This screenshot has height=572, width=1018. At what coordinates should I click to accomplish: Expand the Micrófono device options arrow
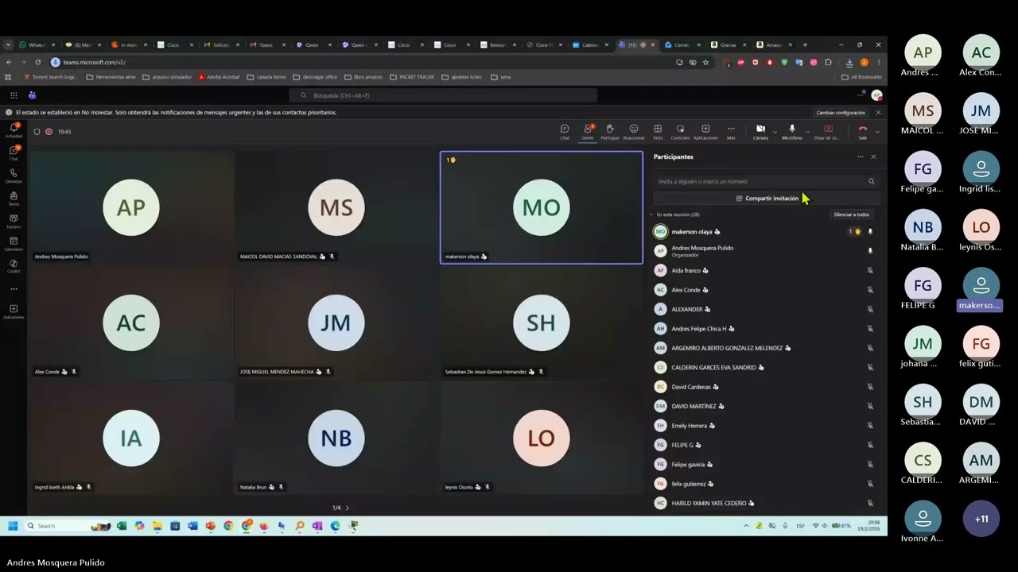click(807, 132)
